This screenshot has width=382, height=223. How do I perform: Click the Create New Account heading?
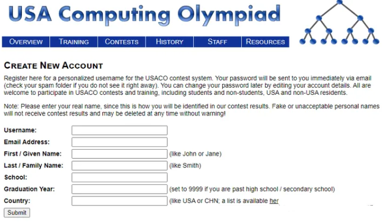53,65
